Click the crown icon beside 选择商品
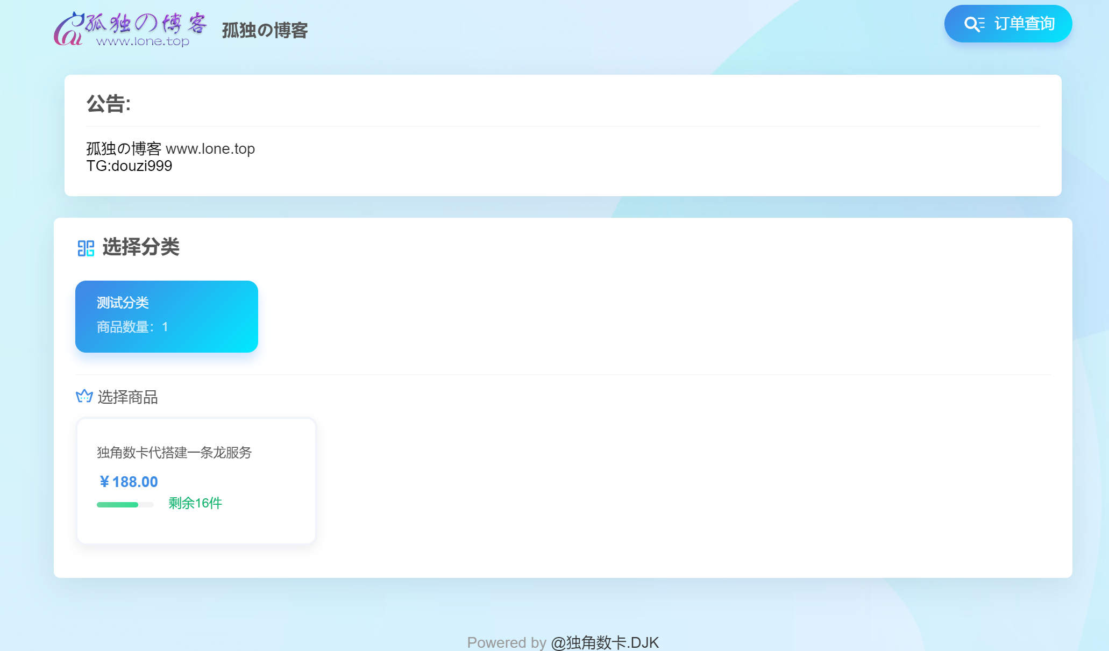Image resolution: width=1109 pixels, height=651 pixels. coord(84,397)
